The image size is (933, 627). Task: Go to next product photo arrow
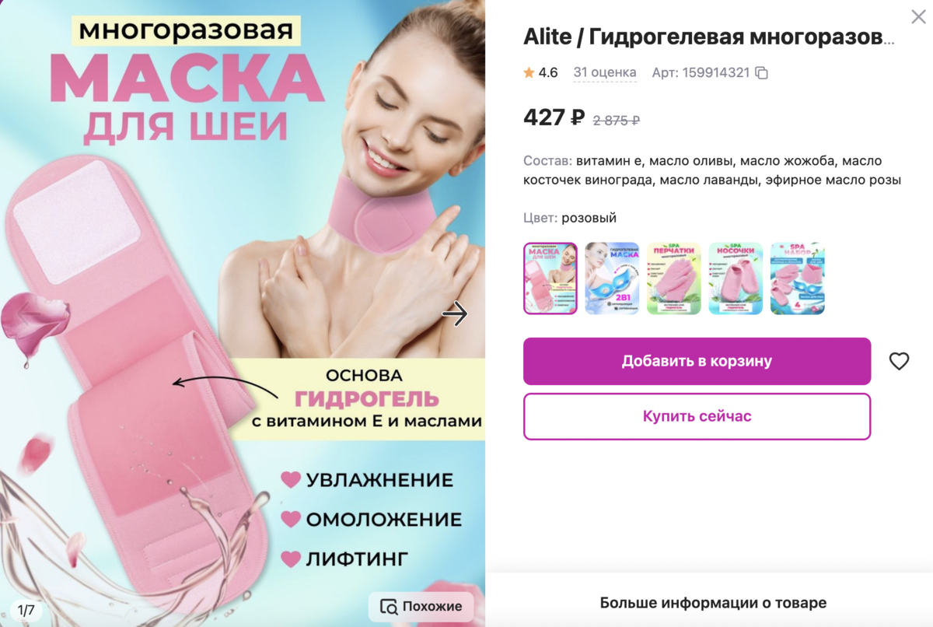pos(455,313)
